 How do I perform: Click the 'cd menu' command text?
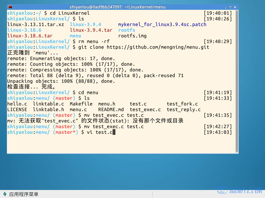[x=88, y=93]
